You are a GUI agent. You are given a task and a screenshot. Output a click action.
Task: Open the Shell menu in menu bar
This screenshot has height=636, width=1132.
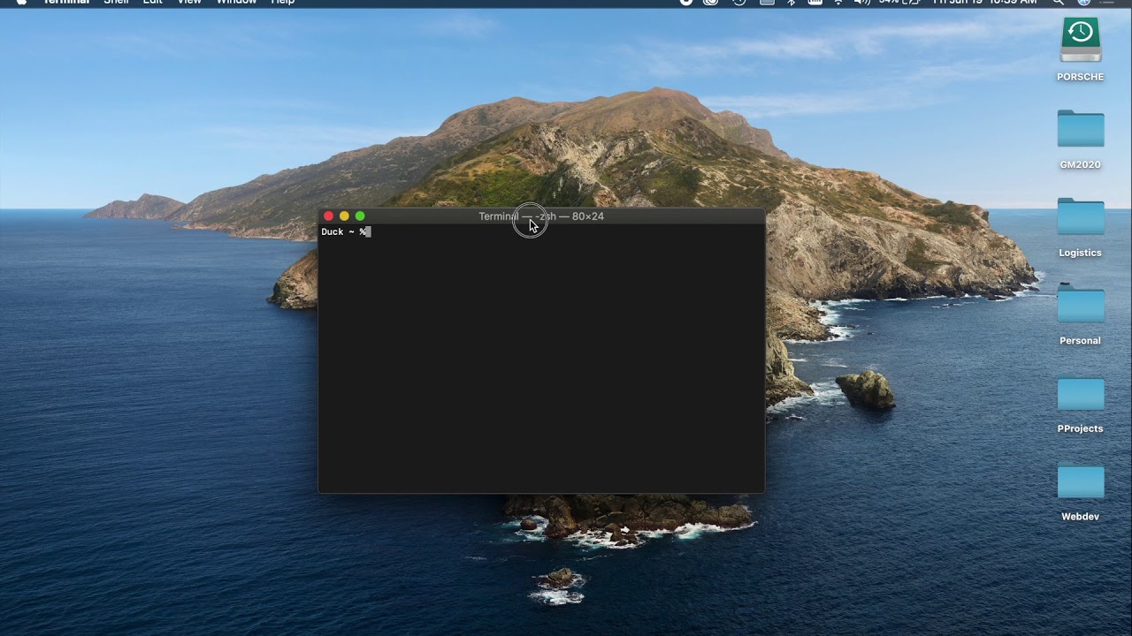pos(117,3)
